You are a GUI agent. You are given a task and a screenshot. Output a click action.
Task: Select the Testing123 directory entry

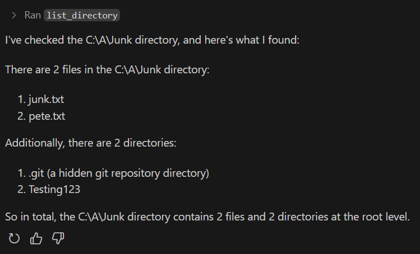pyautogui.click(x=54, y=189)
